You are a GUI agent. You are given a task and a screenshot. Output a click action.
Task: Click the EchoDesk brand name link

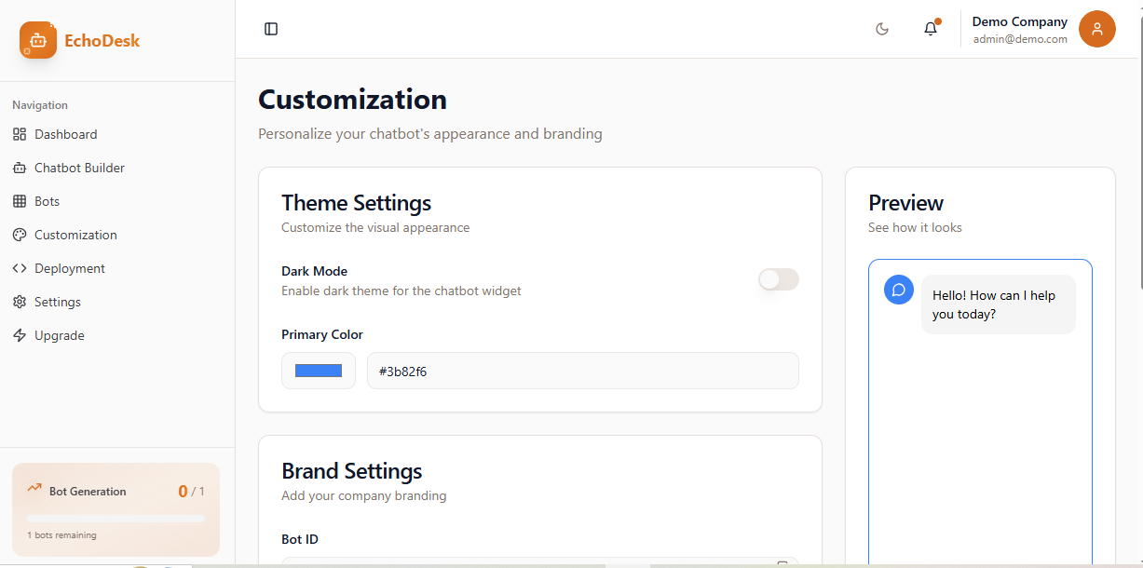[102, 40]
